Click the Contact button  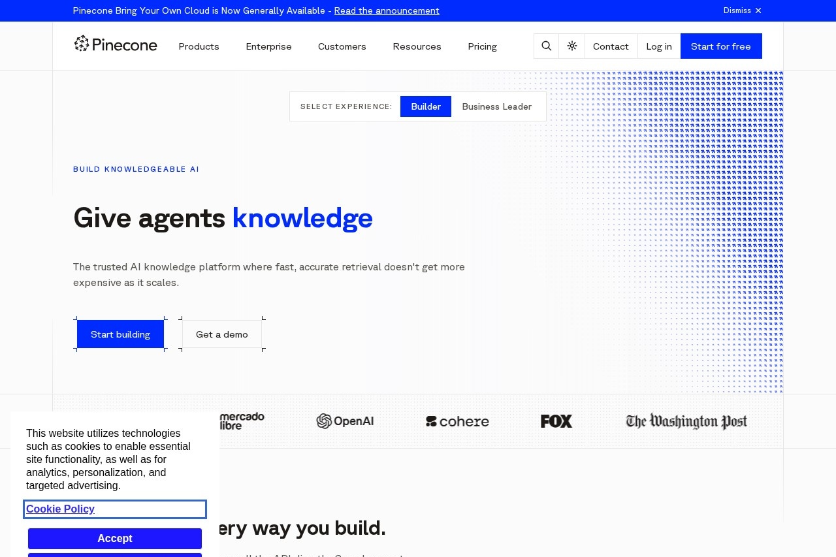point(611,46)
